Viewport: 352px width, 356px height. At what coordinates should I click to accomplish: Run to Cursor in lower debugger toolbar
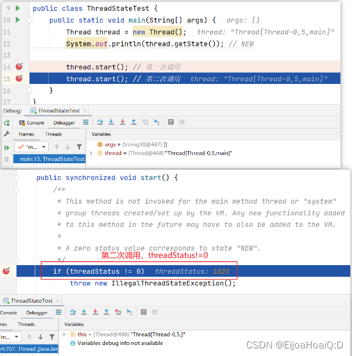click(x=129, y=312)
